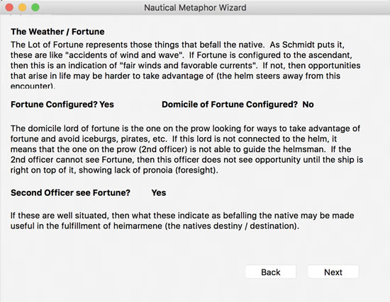Go back with the Back button
The height and width of the screenshot is (302, 390).
click(x=271, y=272)
